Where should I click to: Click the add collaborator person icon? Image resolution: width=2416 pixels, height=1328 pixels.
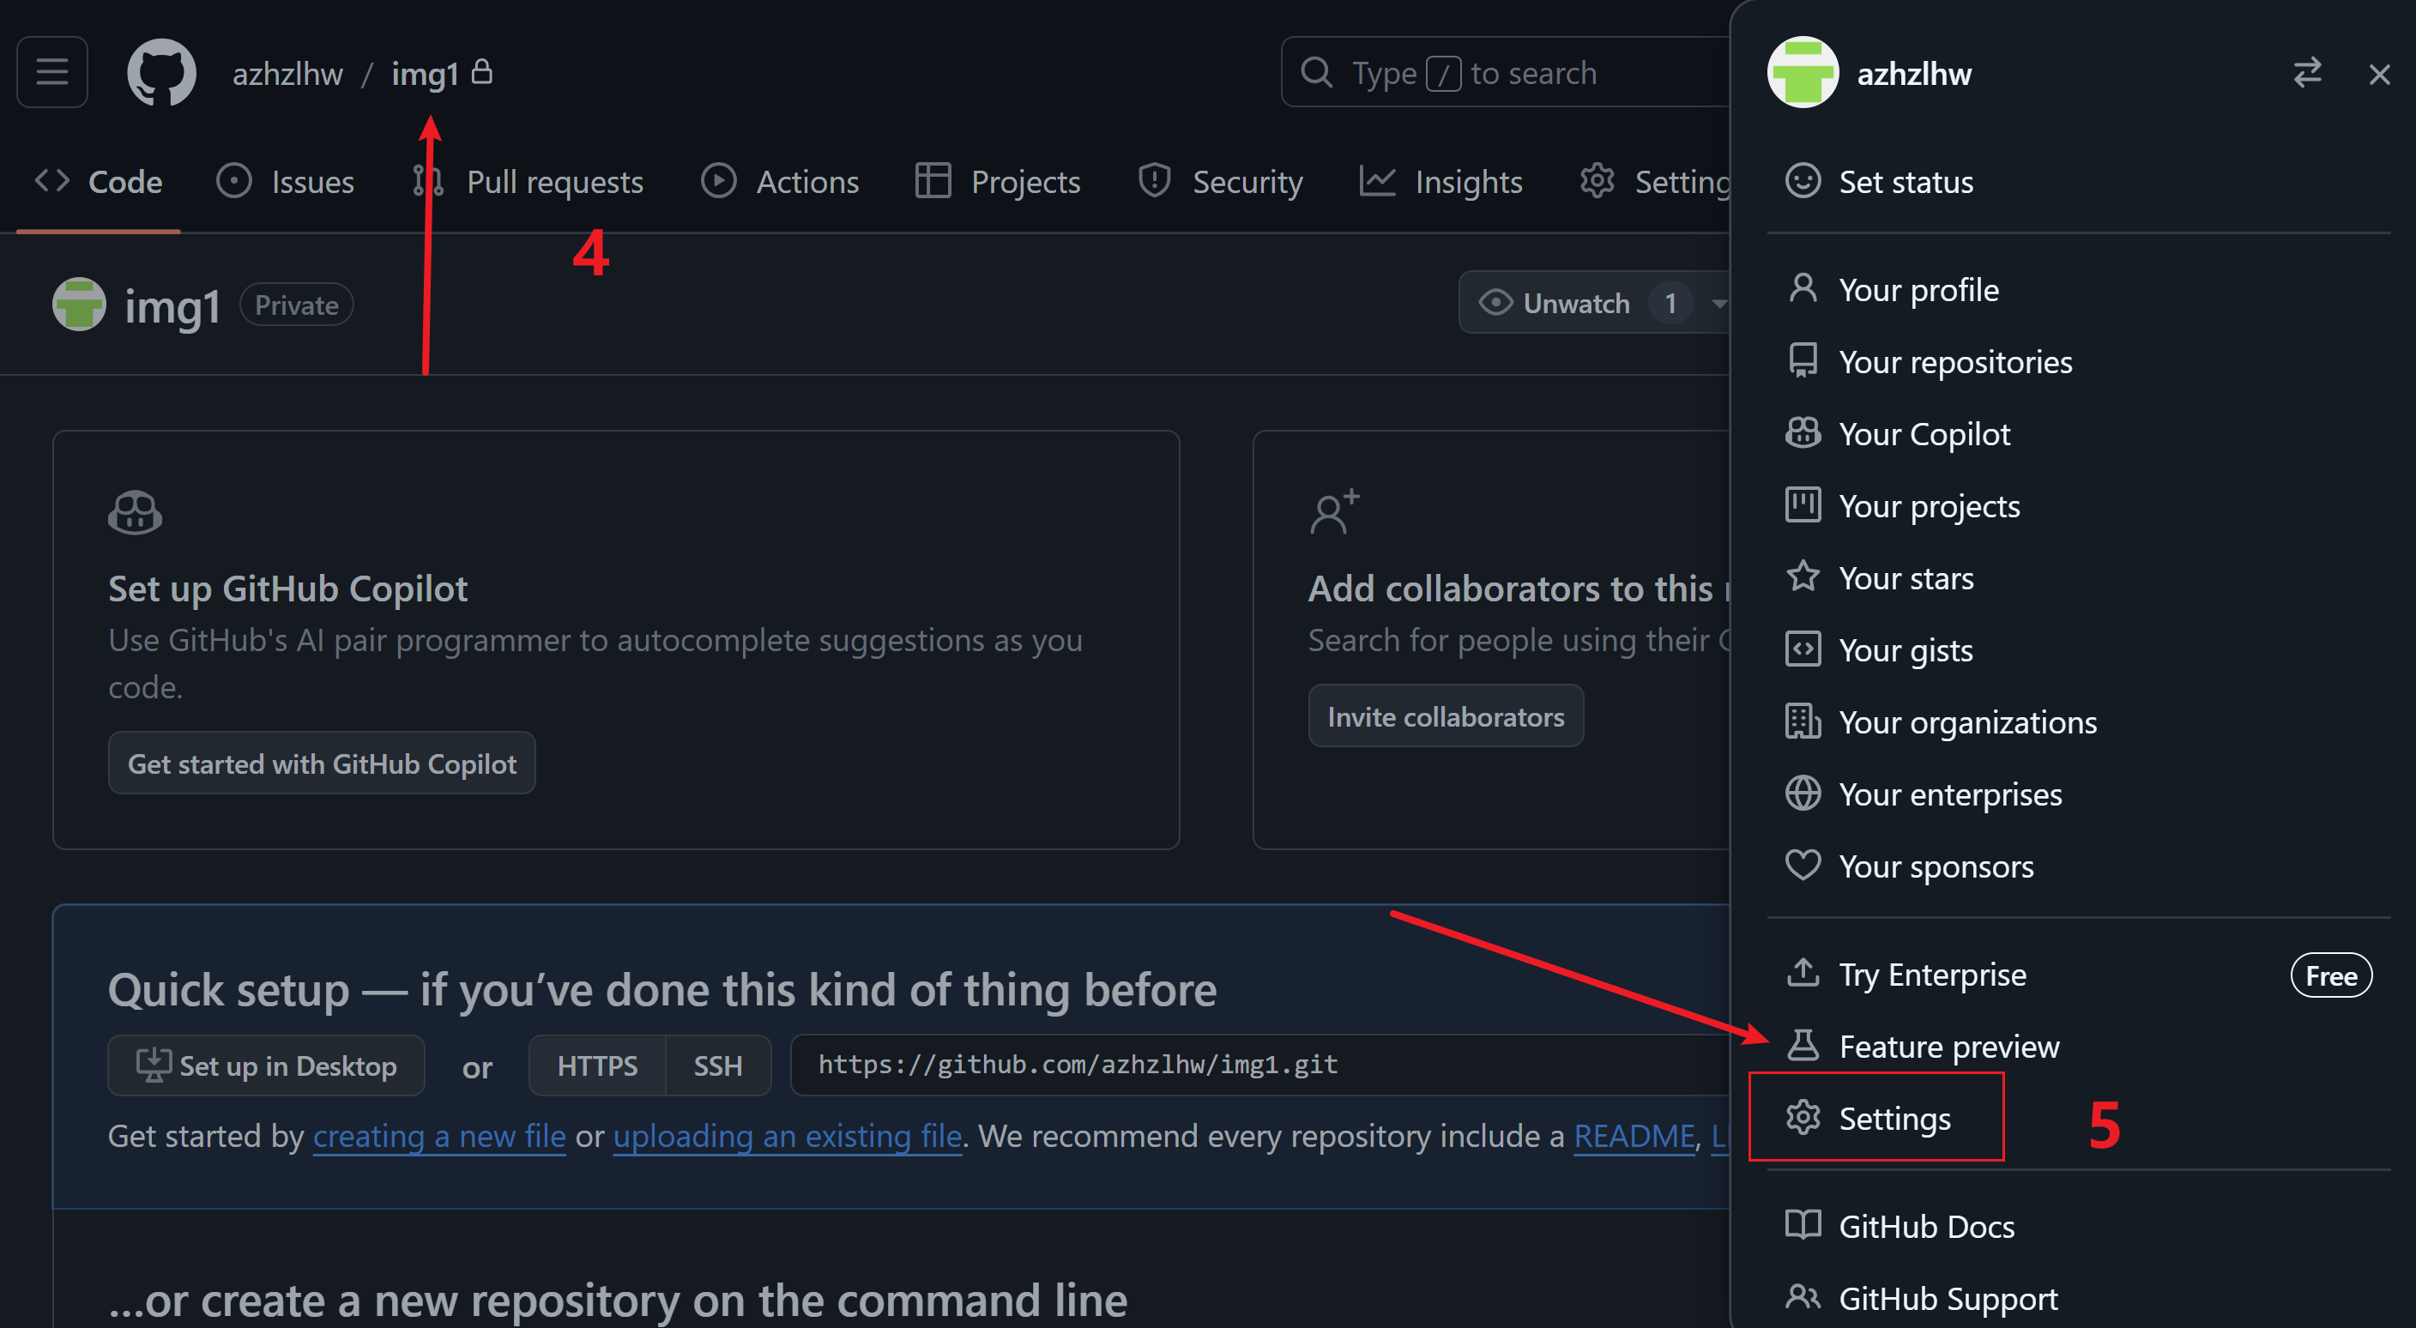(x=1333, y=511)
